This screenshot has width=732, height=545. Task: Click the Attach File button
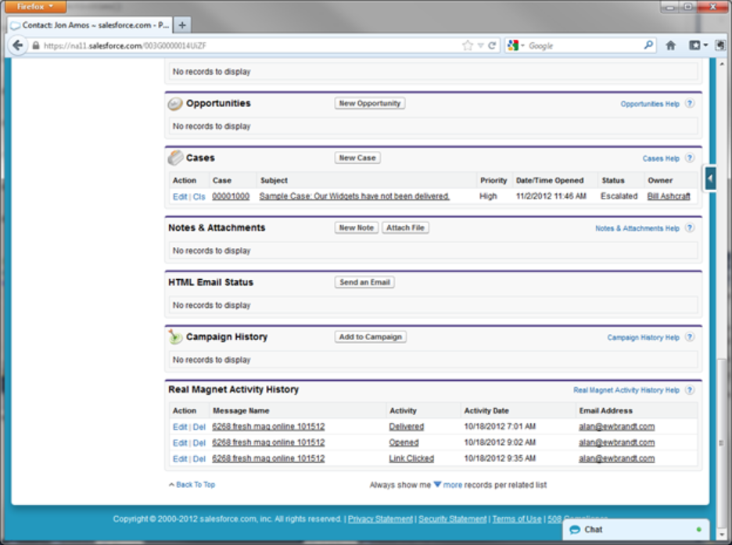(x=405, y=228)
